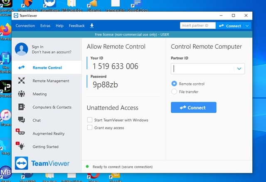This screenshot has height=182, width=266.
Task: Click the green ready status indicator dot
Action: pyautogui.click(x=87, y=167)
